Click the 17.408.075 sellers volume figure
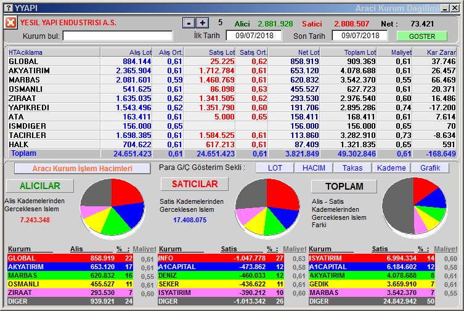Image resolution: width=464 pixels, height=311 pixels. coord(190,220)
